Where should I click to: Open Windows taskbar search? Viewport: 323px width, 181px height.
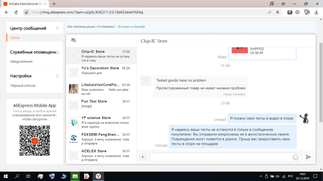(x=17, y=176)
